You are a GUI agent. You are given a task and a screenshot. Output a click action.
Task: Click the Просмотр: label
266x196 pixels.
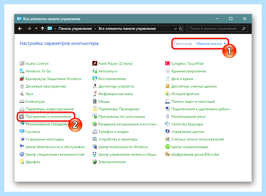pos(183,44)
